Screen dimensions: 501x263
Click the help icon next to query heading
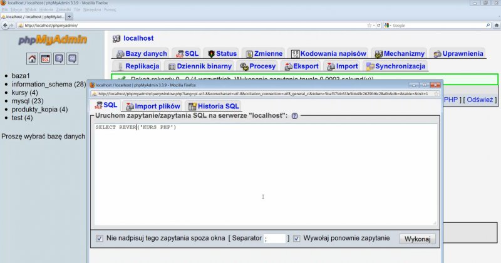coord(294,116)
